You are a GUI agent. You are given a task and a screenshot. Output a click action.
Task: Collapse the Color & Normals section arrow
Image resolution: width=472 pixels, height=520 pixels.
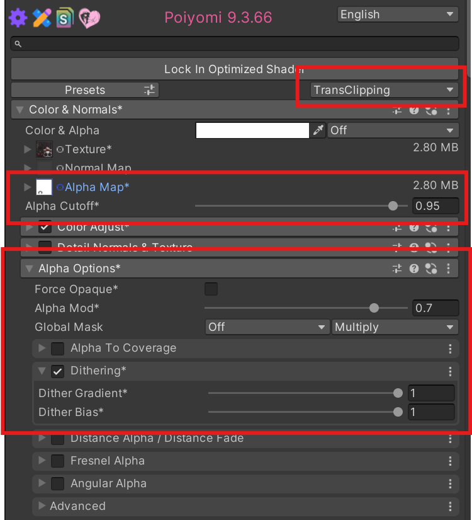tap(20, 110)
